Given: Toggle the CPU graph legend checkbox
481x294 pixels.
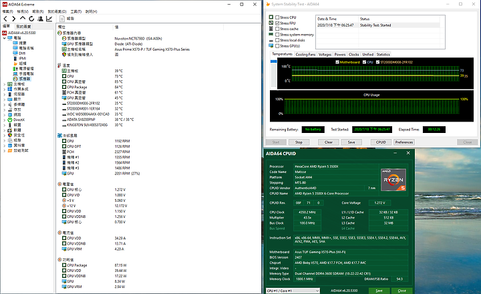Looking at the screenshot, I should [x=365, y=62].
